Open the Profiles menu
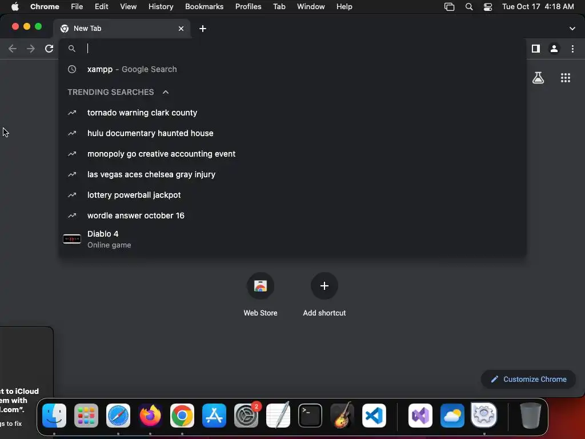The image size is (585, 439). click(248, 7)
